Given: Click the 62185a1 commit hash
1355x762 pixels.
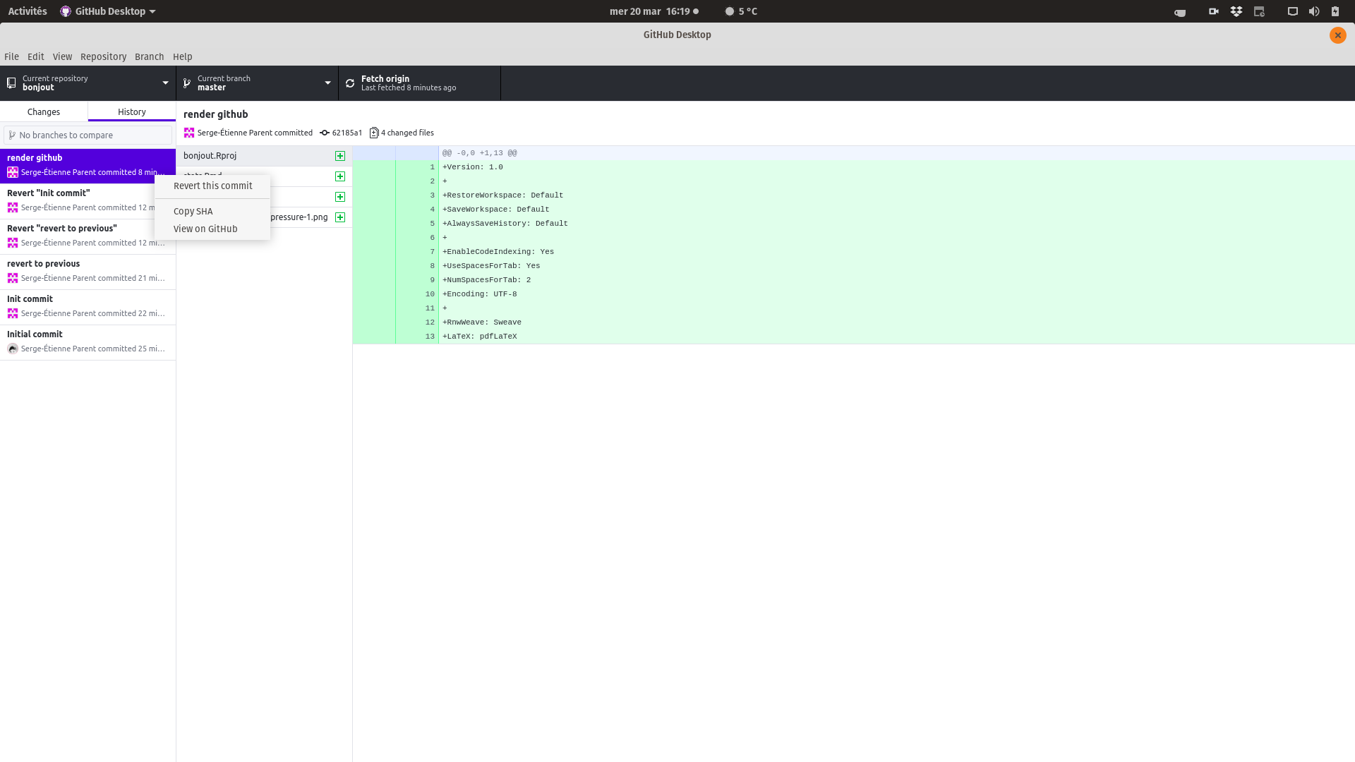Looking at the screenshot, I should click(x=347, y=133).
